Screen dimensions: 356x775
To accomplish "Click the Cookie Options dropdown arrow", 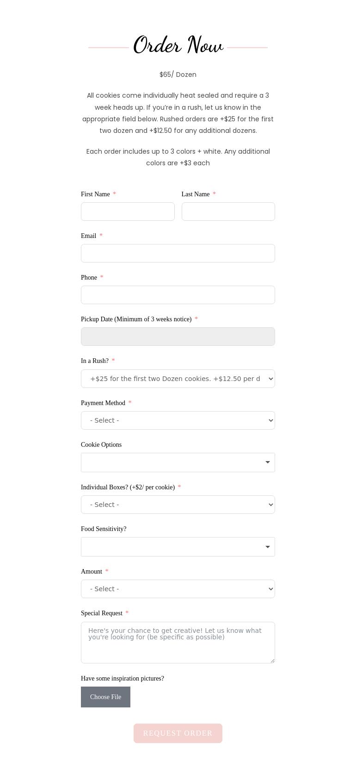I will [x=267, y=462].
